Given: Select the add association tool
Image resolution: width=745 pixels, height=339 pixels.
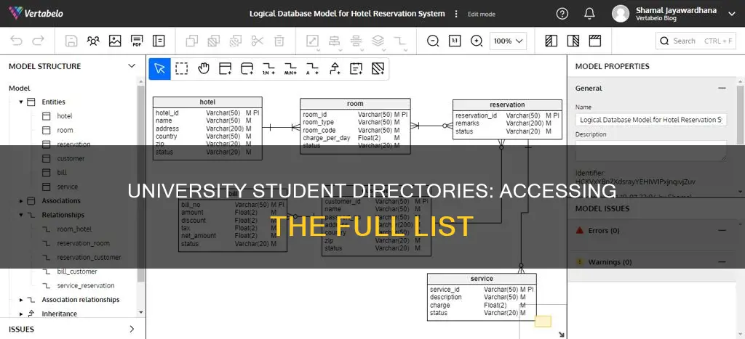Looking at the screenshot, I should tap(247, 69).
